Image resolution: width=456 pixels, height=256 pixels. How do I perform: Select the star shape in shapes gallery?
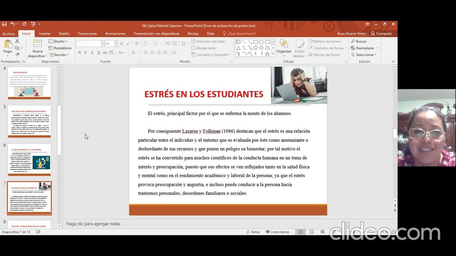pyautogui.click(x=267, y=53)
